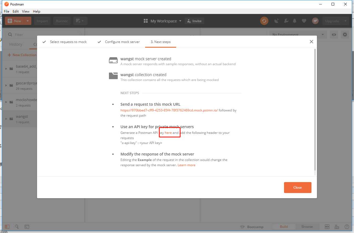The width and height of the screenshot is (354, 233).
Task: Open the user avatar menu
Action: tap(315, 21)
